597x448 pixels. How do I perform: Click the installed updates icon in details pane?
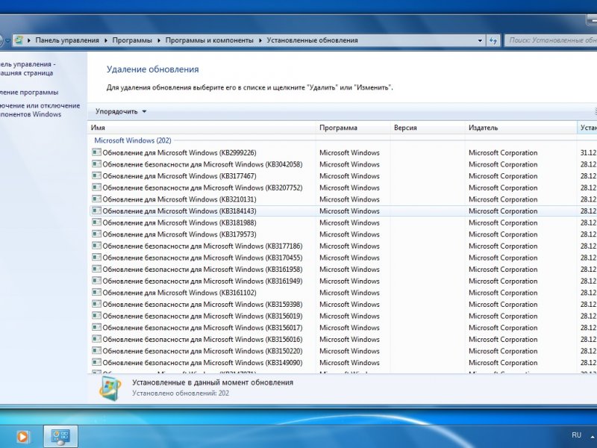pyautogui.click(x=110, y=389)
